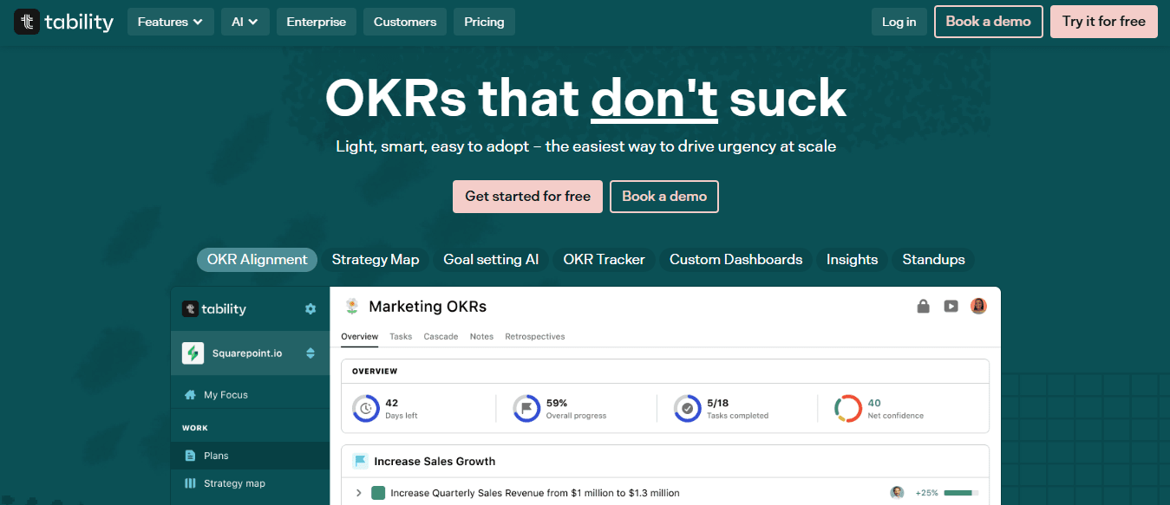1170x505 pixels.
Task: Click the flag icon beside Increase Sales Growth
Action: (x=360, y=462)
